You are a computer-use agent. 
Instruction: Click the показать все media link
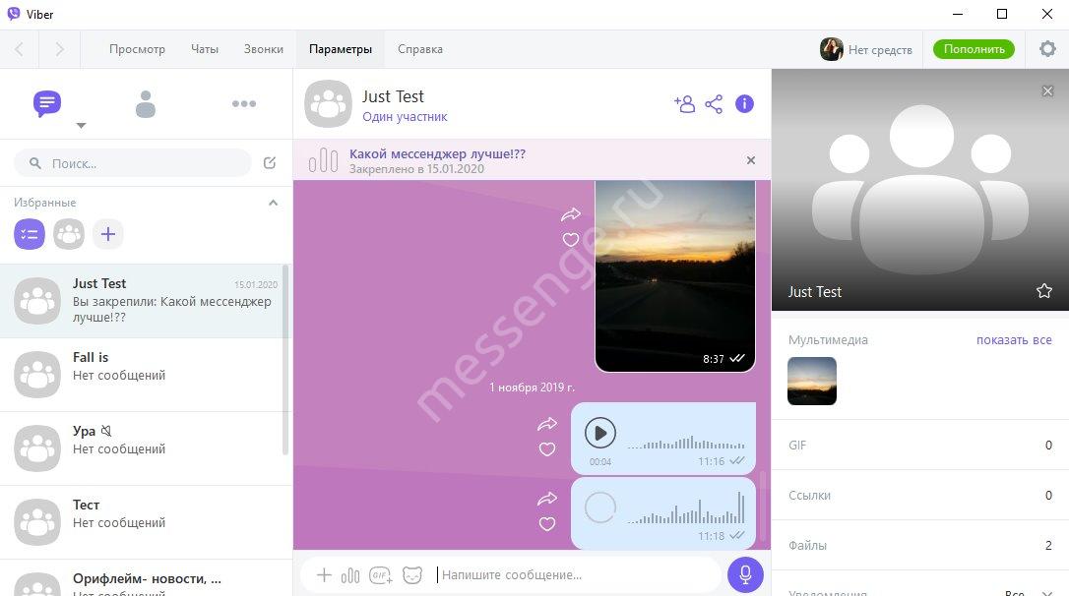click(1014, 340)
